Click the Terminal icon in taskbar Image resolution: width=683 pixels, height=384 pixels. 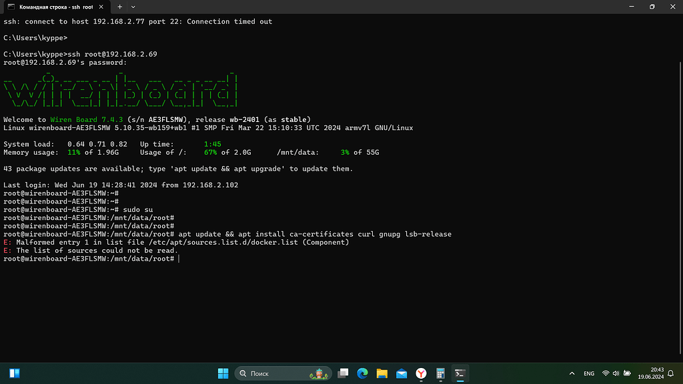tap(460, 373)
